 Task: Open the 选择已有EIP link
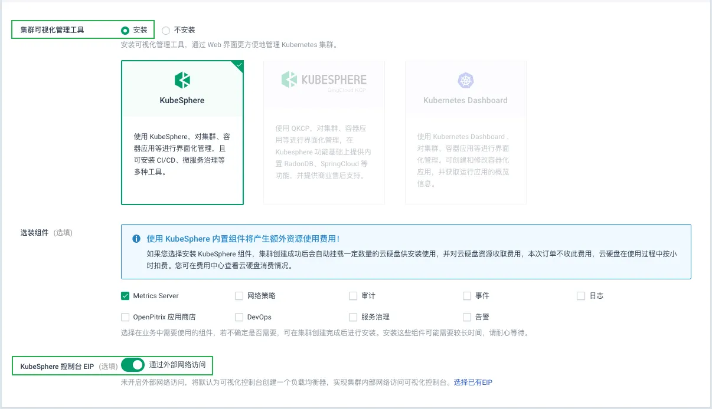[472, 382]
